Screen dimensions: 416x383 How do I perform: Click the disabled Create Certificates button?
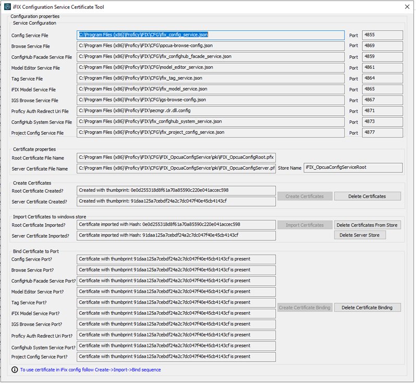click(304, 196)
